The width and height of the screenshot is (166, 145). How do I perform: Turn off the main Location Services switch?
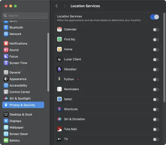(x=154, y=17)
